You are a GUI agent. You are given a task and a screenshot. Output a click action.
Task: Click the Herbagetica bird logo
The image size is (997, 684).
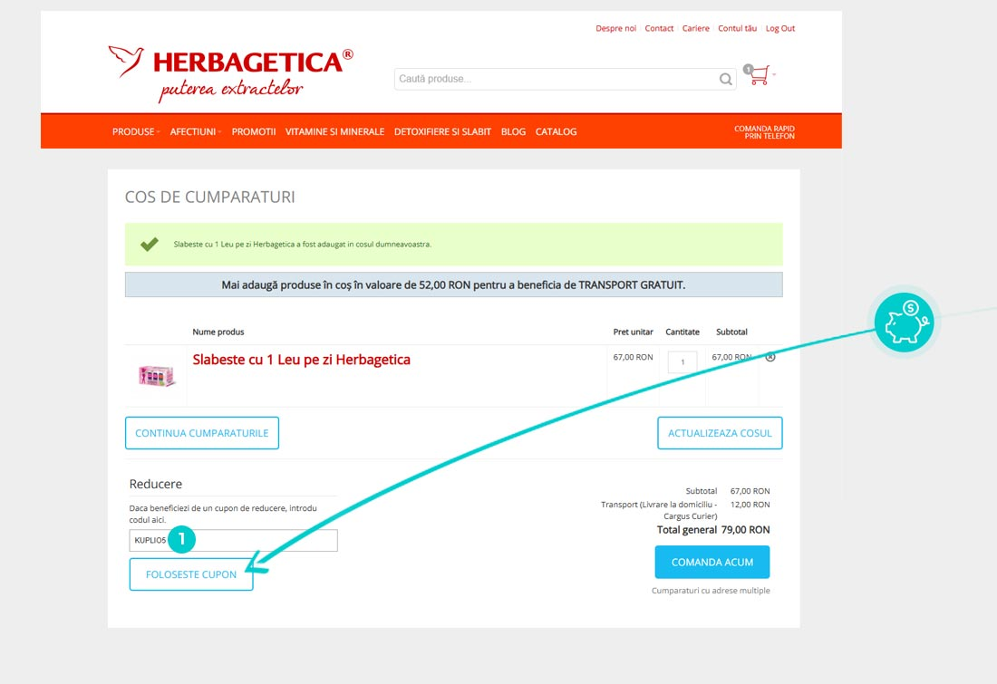(126, 61)
